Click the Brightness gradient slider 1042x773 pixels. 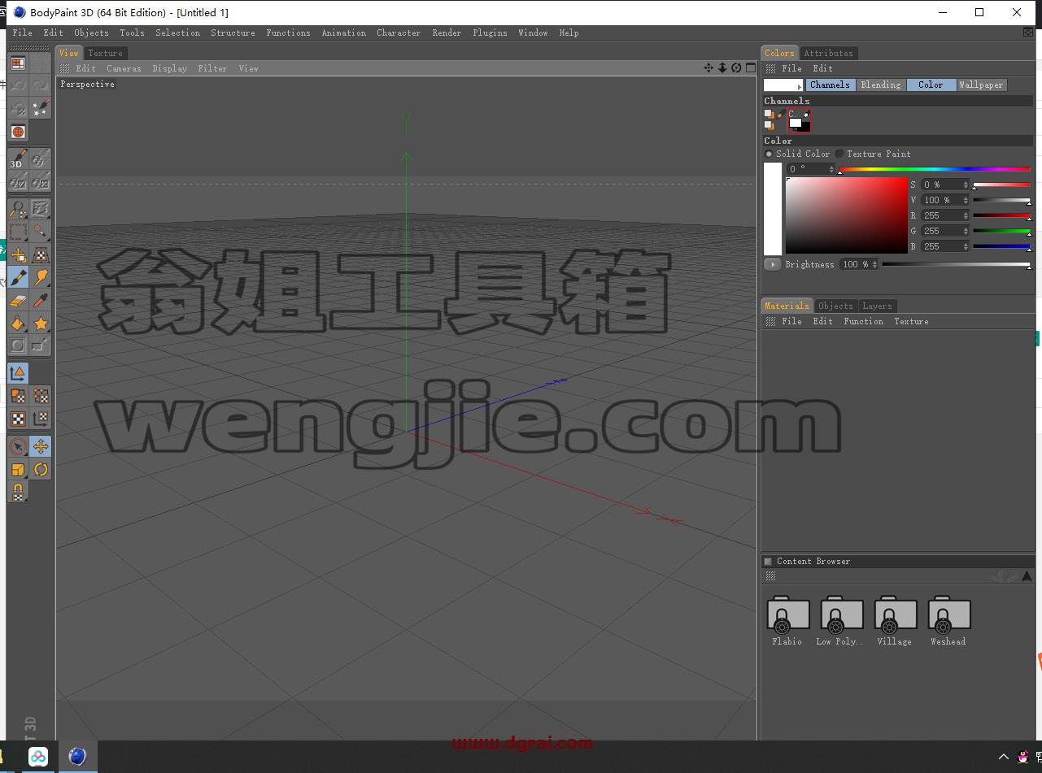956,264
